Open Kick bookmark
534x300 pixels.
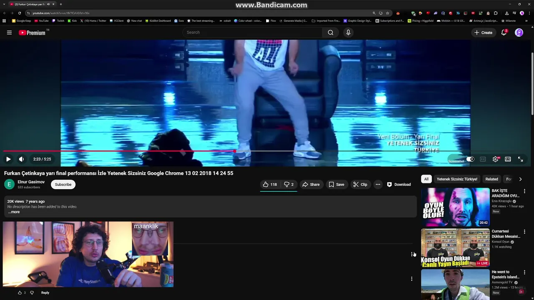72,21
